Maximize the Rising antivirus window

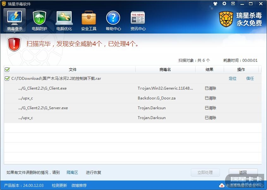pyautogui.click(x=251, y=3)
